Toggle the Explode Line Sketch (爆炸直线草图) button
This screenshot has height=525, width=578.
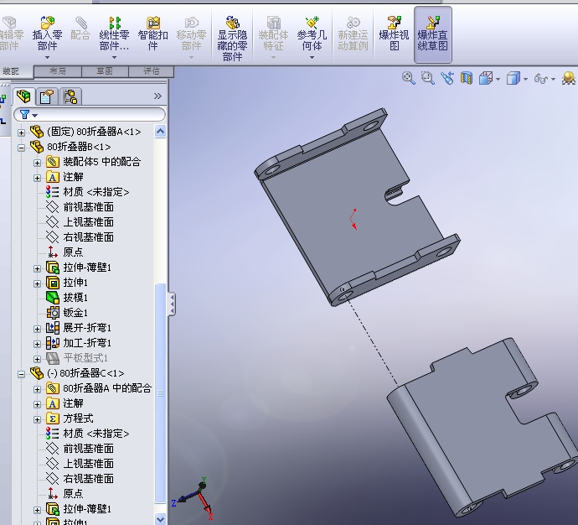(x=433, y=34)
